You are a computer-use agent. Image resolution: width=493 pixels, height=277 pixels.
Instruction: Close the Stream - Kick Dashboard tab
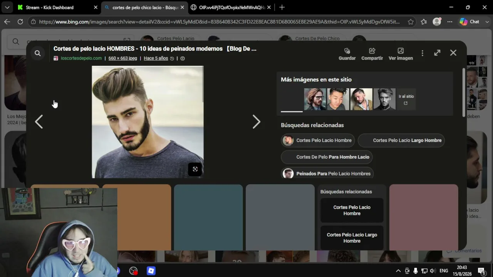pyautogui.click(x=96, y=7)
